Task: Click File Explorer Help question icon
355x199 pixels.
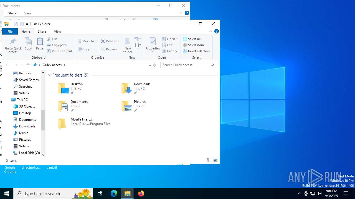Action: click(x=217, y=31)
